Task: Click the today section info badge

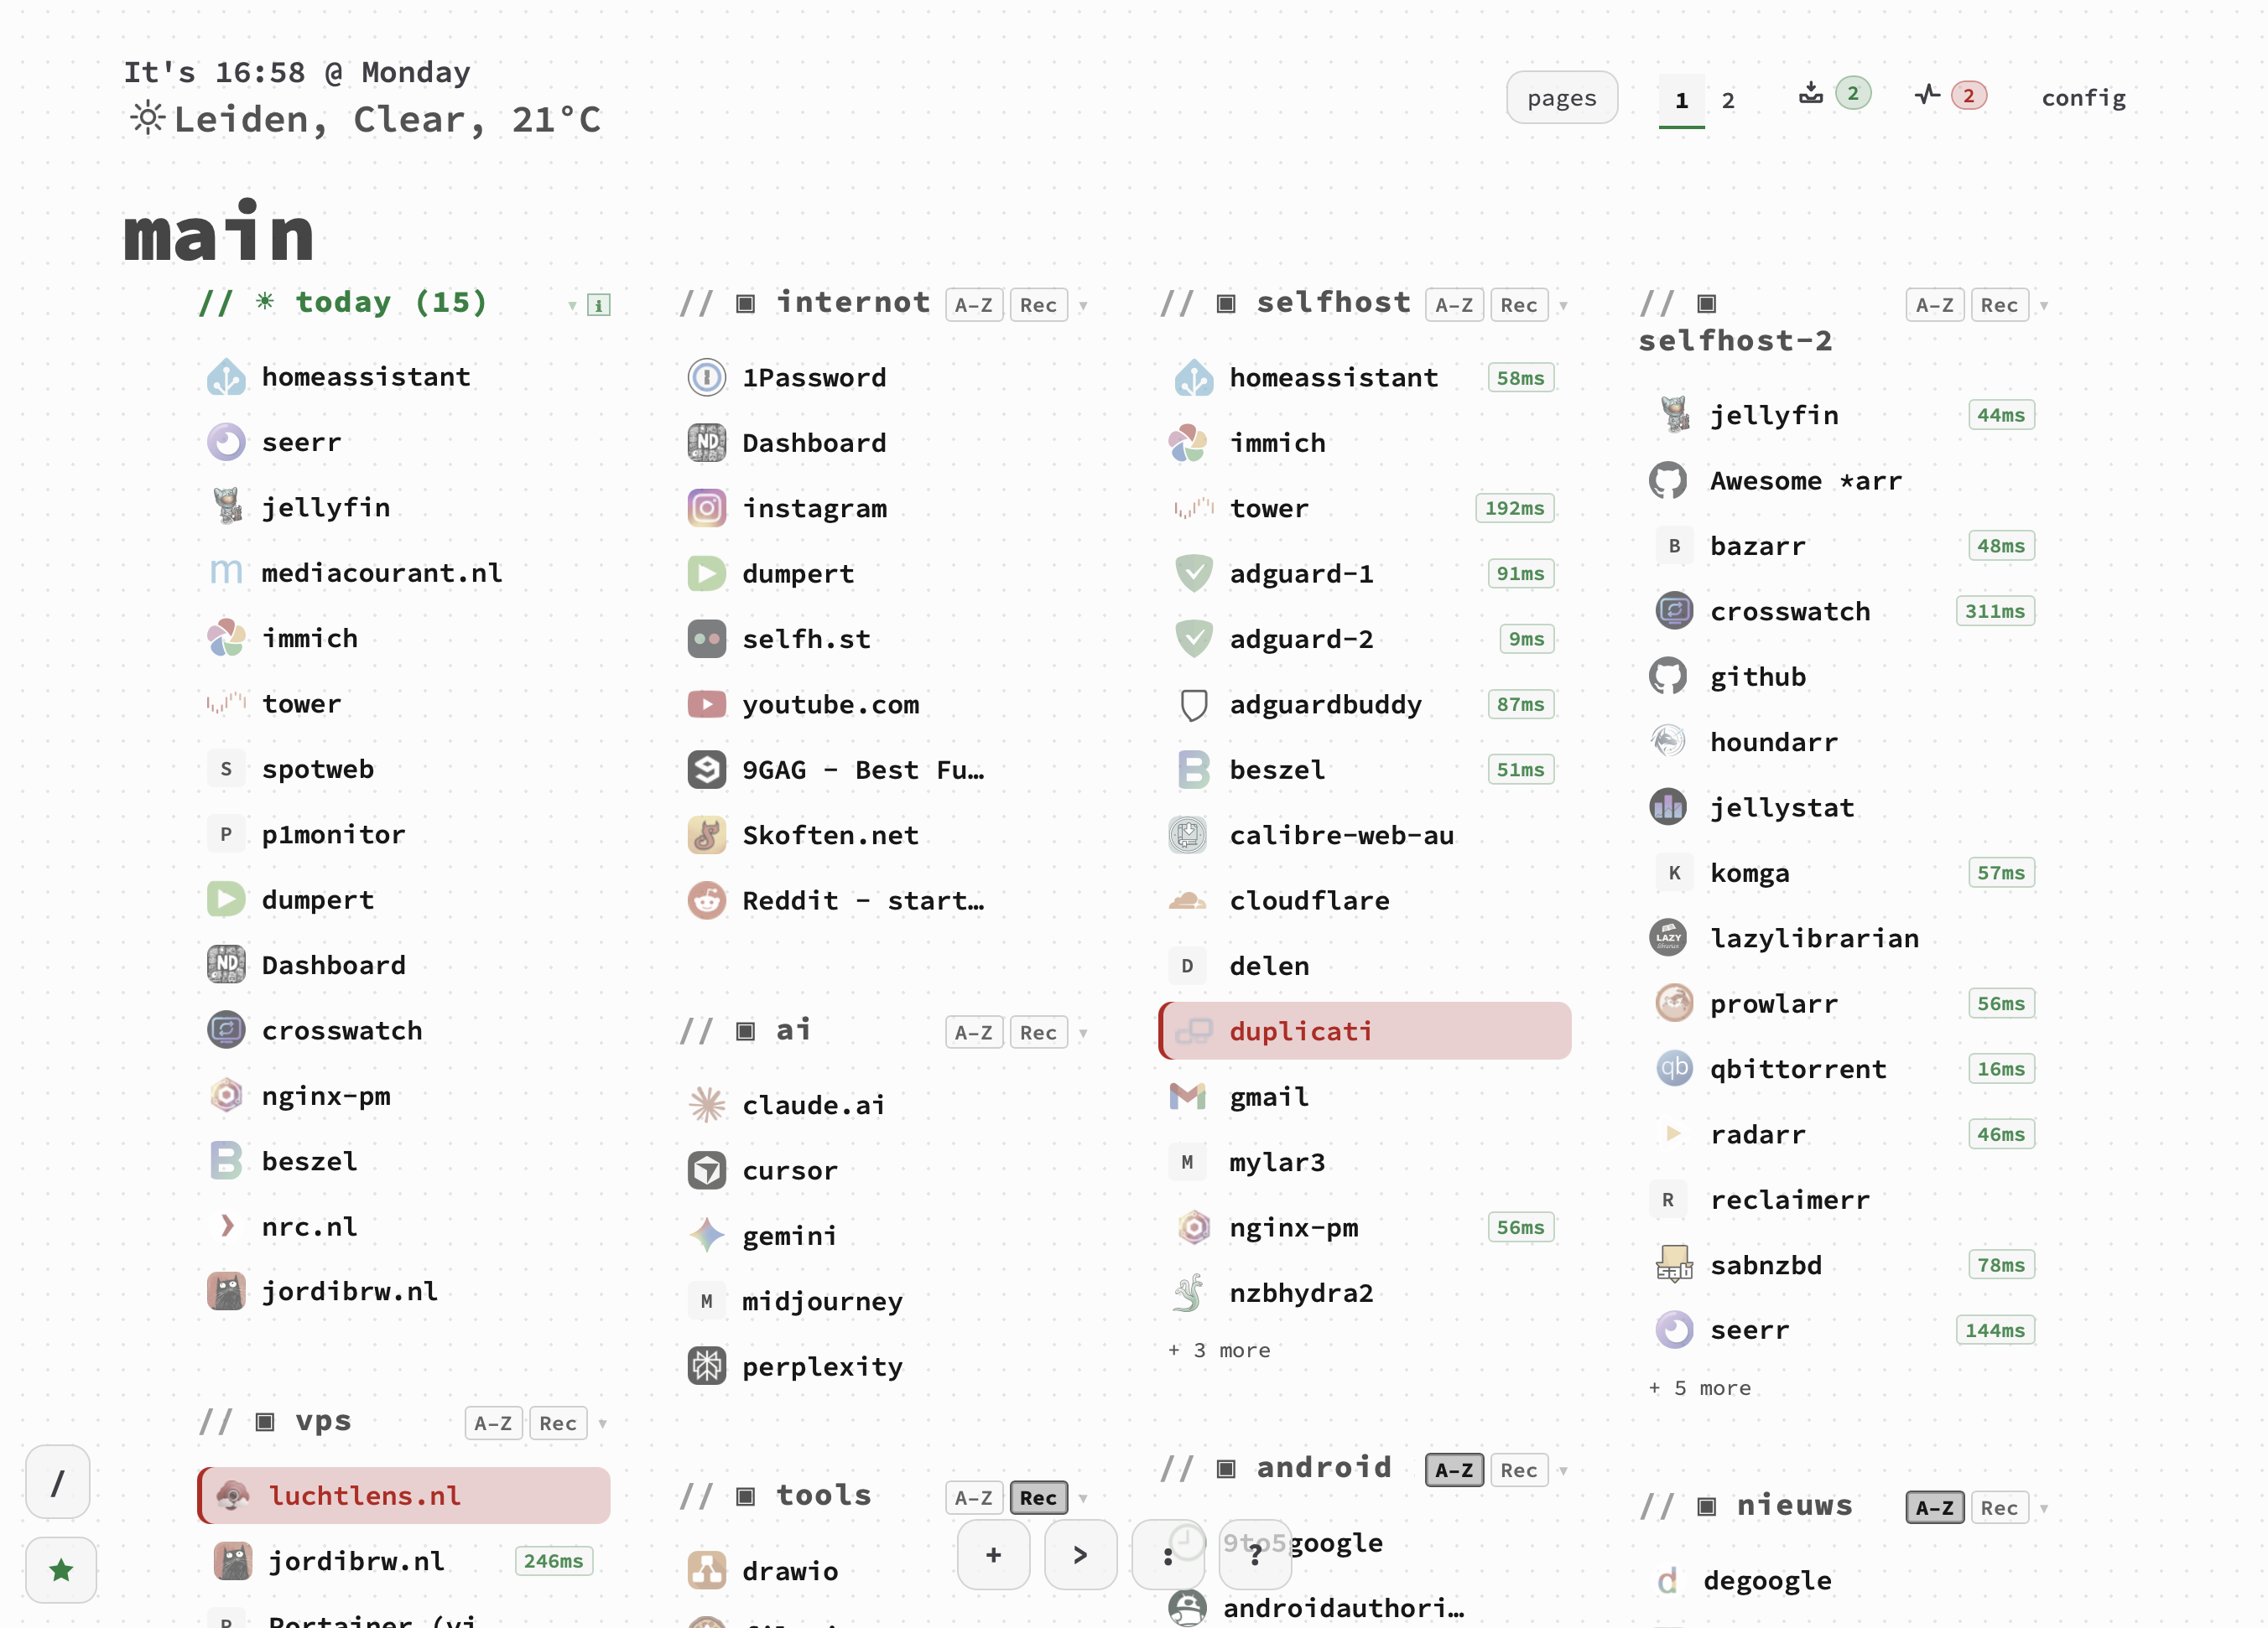Action: pyautogui.click(x=598, y=305)
